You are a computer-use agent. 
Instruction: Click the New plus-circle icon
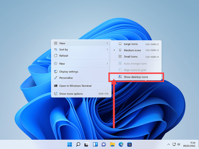click(x=56, y=63)
